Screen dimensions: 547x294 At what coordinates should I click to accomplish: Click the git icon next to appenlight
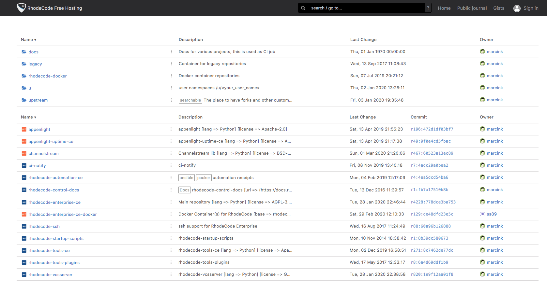[24, 130]
